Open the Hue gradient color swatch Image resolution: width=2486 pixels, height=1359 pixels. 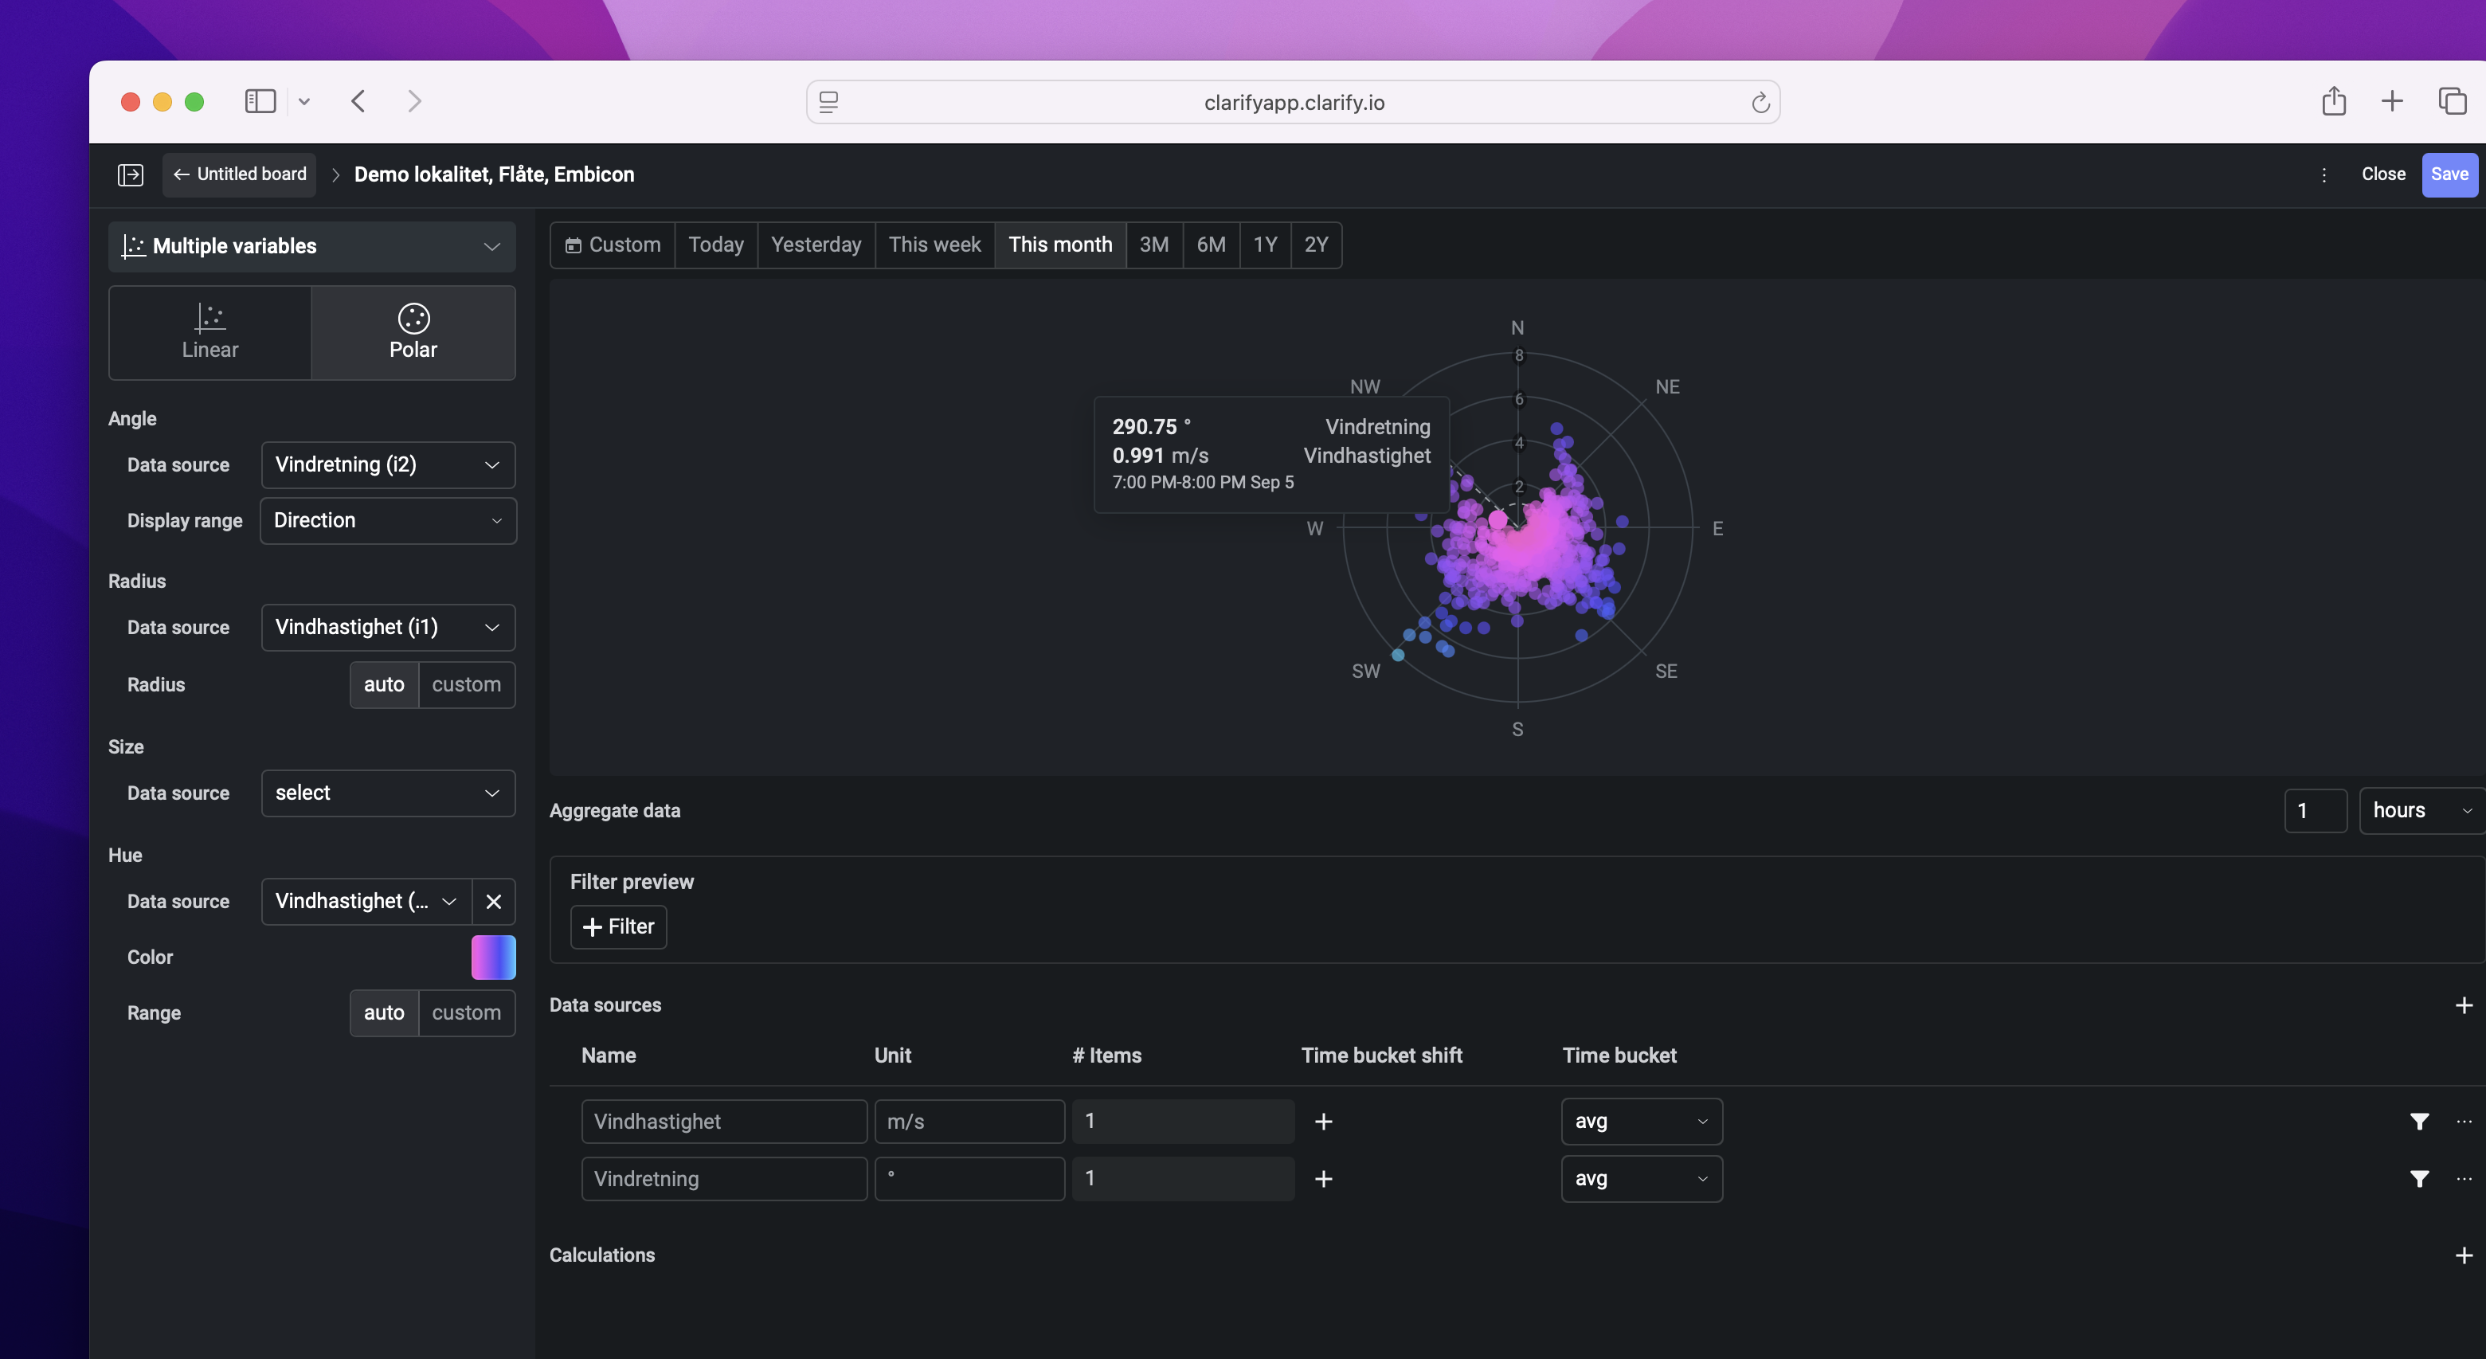[493, 957]
